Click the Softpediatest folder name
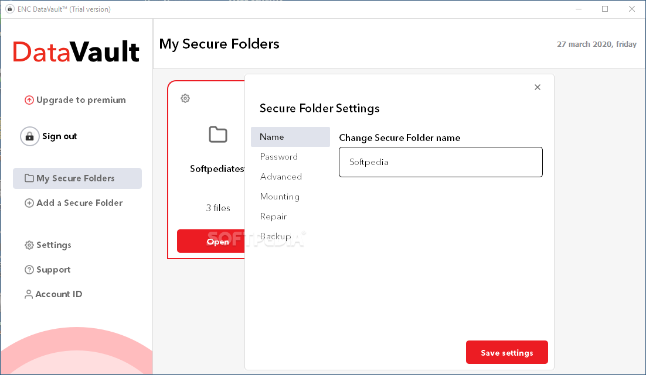 point(217,169)
